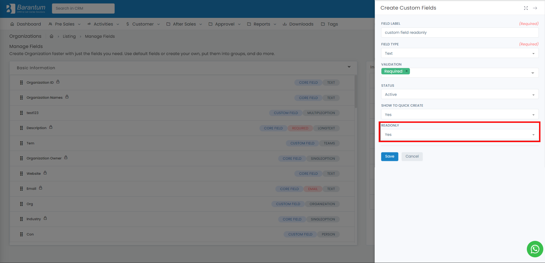Open the Field Type dropdown
545x263 pixels.
[x=460, y=53]
